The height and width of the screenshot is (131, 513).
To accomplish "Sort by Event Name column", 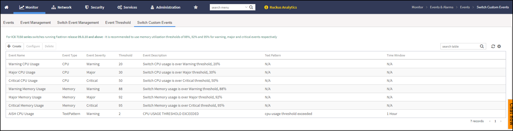I will click(17, 55).
